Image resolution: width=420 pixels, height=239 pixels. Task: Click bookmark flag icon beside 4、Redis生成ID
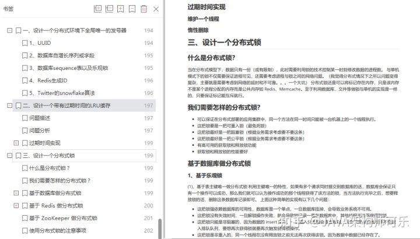click(x=24, y=80)
